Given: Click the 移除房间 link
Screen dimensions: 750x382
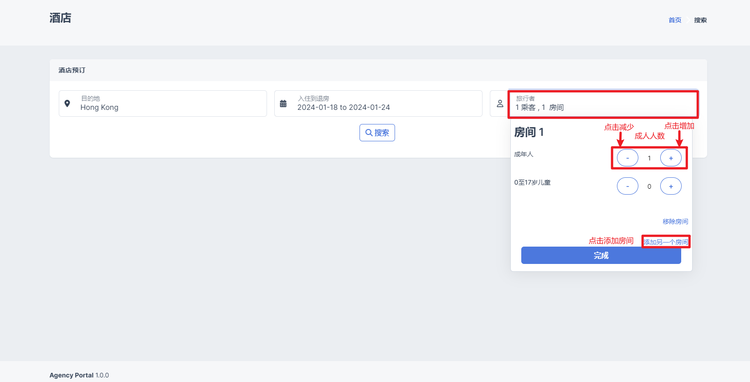Looking at the screenshot, I should coord(675,222).
